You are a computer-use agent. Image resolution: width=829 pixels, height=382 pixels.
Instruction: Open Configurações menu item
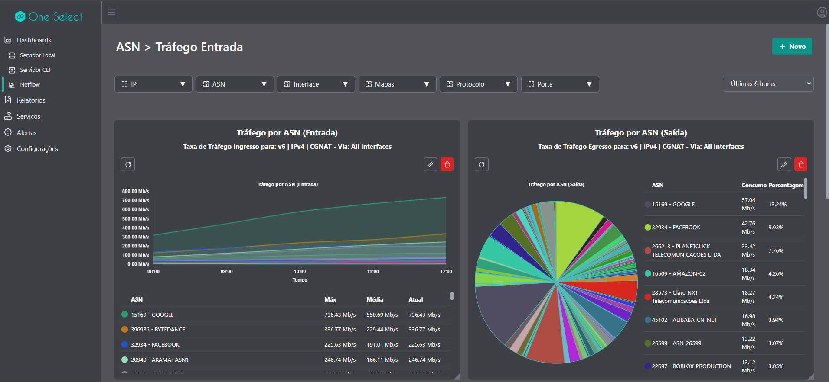click(x=37, y=149)
